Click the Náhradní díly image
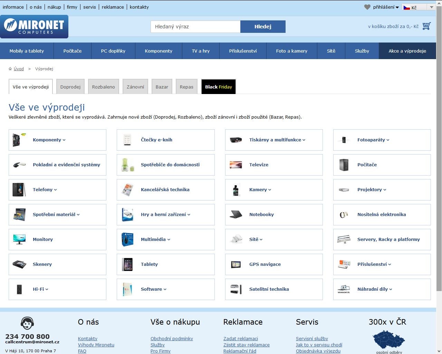This screenshot has width=442, height=354. [x=344, y=289]
